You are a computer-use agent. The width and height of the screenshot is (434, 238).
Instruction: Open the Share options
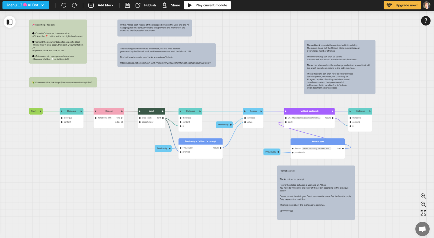[171, 5]
